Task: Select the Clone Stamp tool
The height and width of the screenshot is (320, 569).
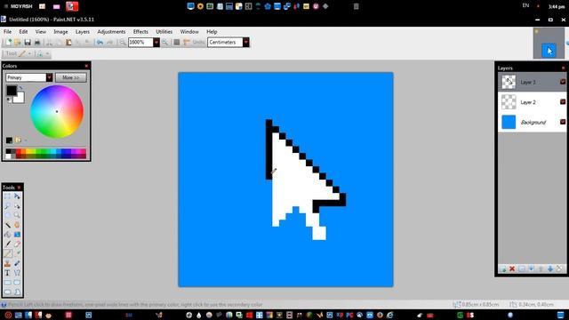Action: 7,263
